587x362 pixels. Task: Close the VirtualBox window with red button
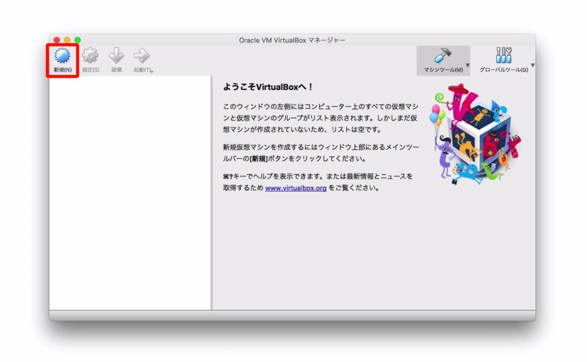coord(57,40)
